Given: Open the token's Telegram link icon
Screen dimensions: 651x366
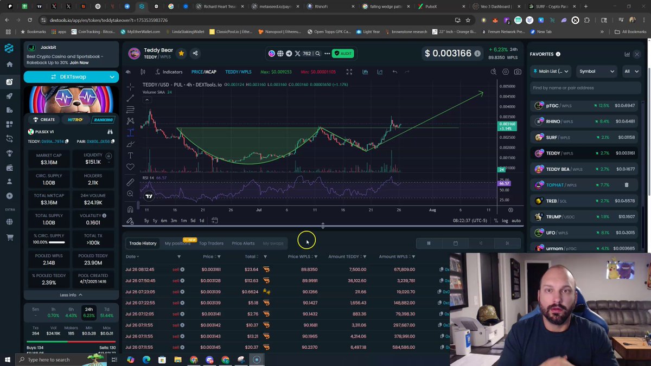Looking at the screenshot, I should [289, 53].
